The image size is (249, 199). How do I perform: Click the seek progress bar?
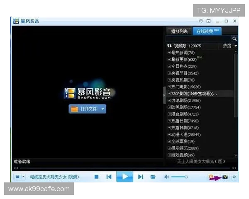(x=125, y=168)
